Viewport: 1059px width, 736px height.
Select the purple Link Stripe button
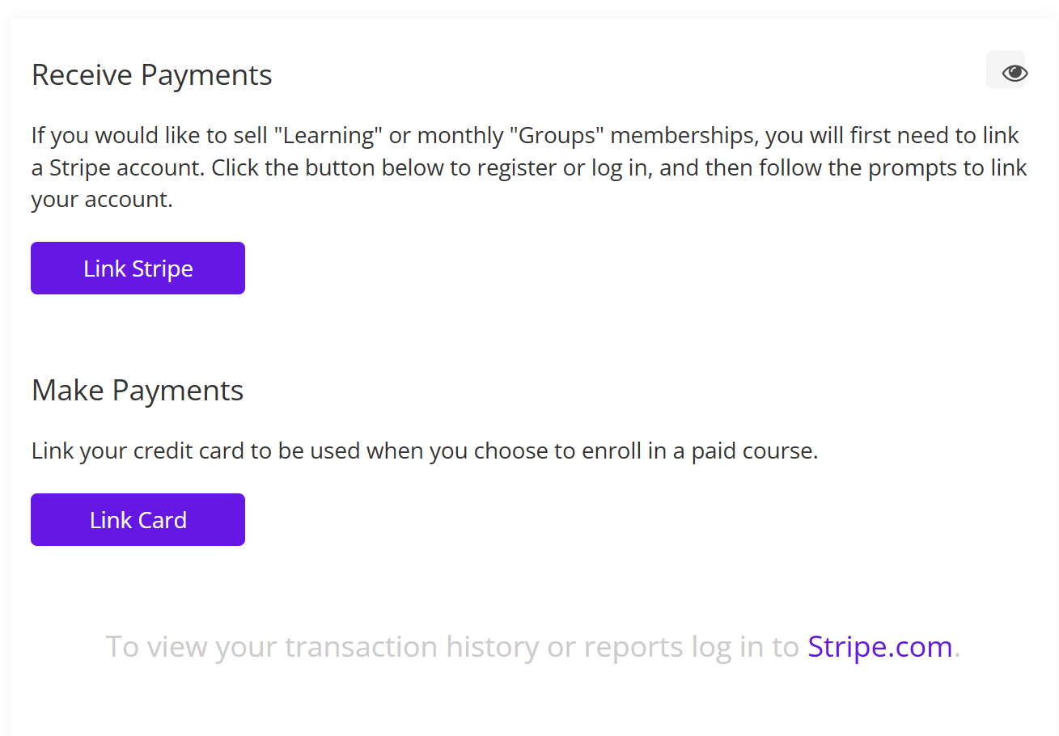[x=138, y=269]
